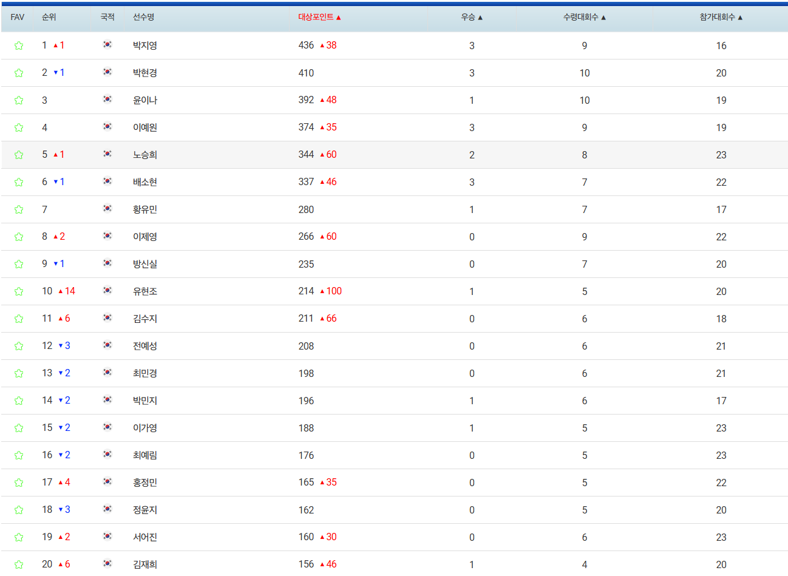Open 유현조's player page
788x576 pixels.
[143, 291]
